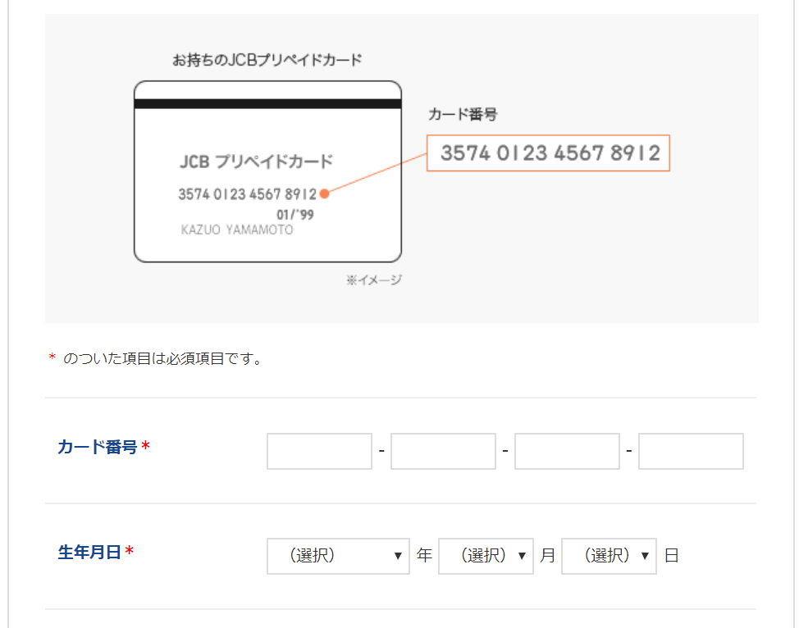Click the KAZUO YAMAMOTO name on the card
Screen dimensions: 799x628
(x=236, y=230)
